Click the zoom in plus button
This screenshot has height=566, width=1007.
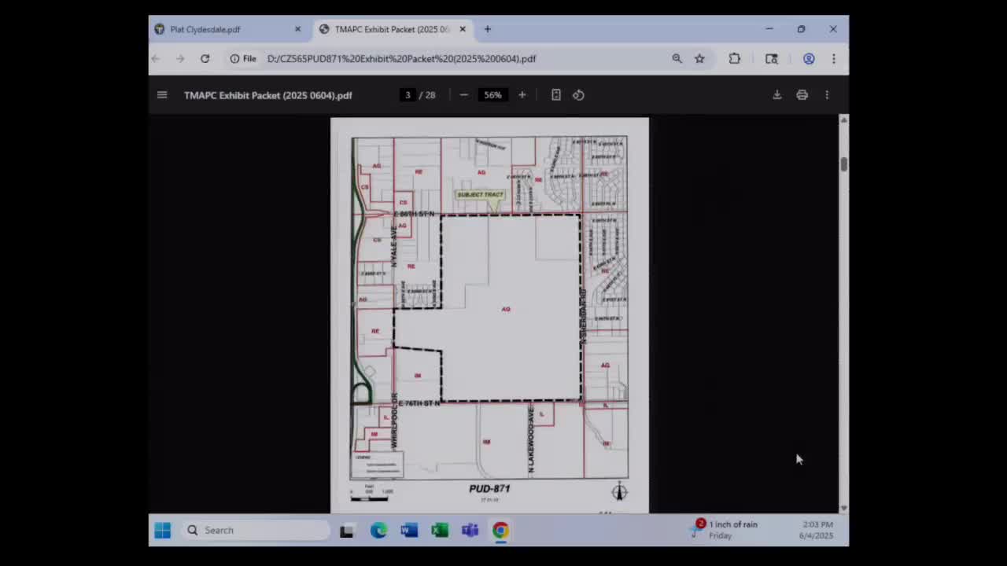[522, 95]
